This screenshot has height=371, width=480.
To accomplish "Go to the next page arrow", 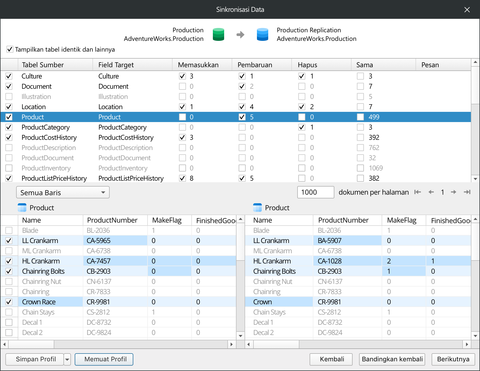I will point(454,192).
